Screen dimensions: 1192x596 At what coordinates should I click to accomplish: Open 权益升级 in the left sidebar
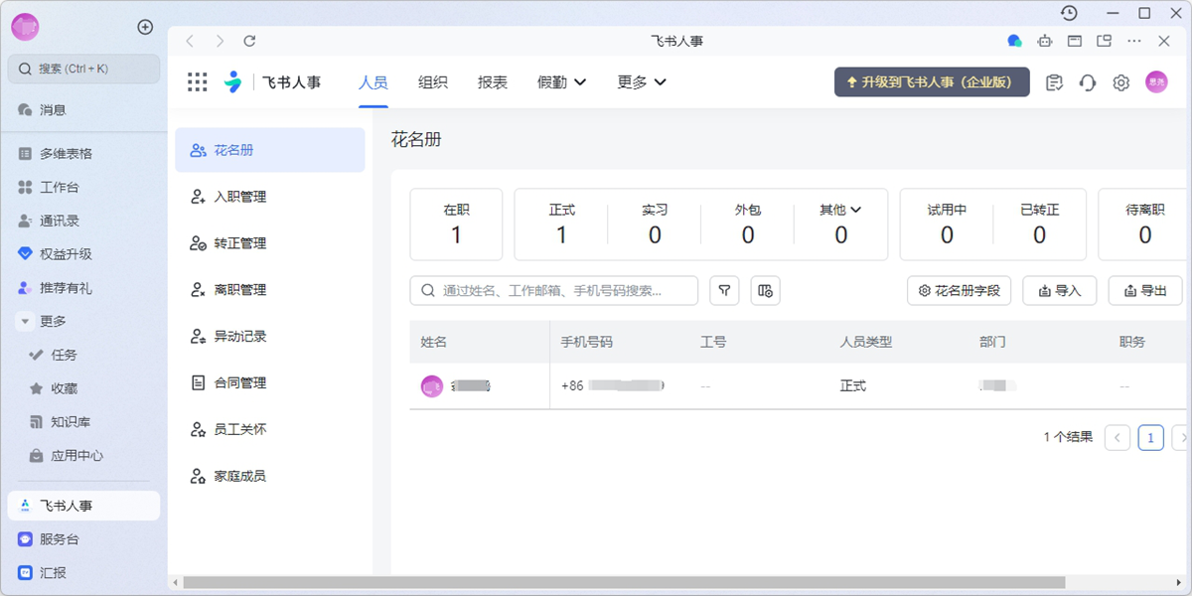pyautogui.click(x=83, y=254)
